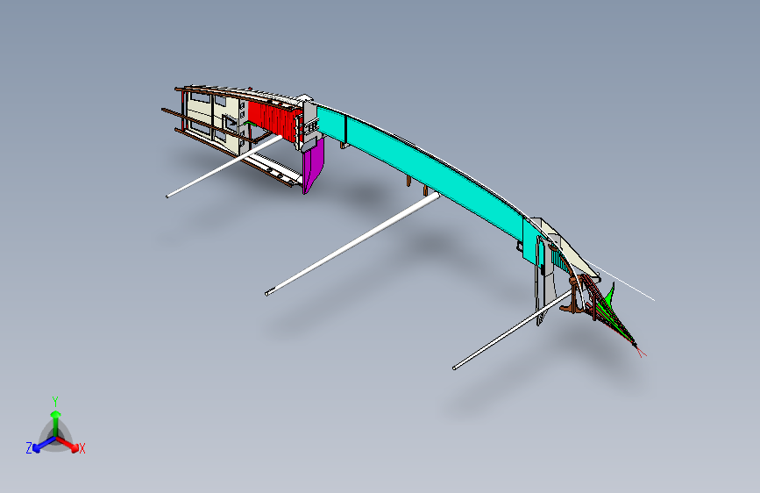Screen dimensions: 760x493
Task: Pick the white rod near the brown bracket
Action: (x=514, y=330)
